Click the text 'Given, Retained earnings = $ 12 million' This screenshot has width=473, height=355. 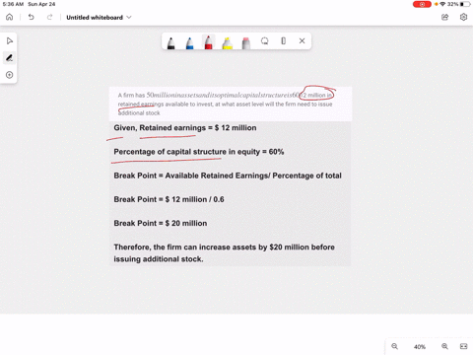[x=185, y=128]
